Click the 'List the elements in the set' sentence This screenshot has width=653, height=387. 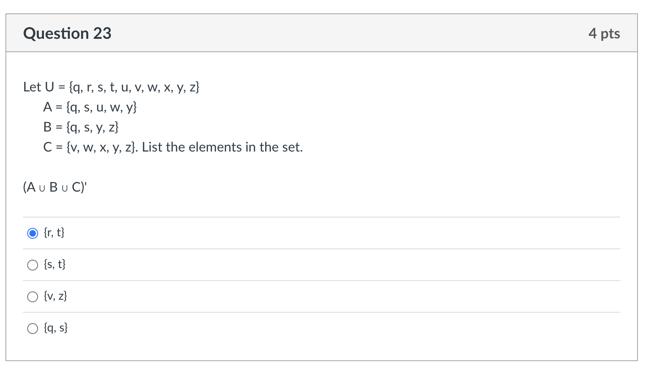point(222,147)
